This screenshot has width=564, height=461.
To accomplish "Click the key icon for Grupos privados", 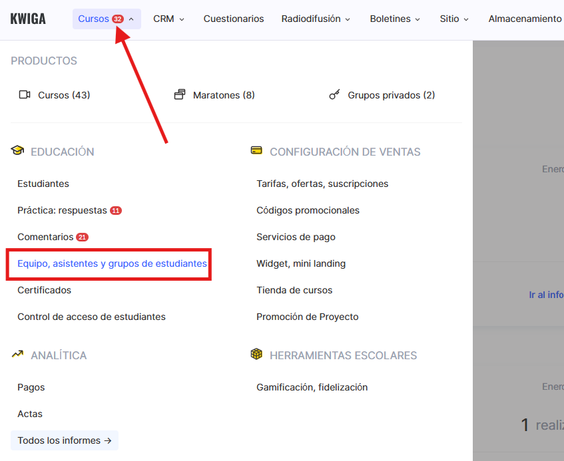I will click(334, 95).
